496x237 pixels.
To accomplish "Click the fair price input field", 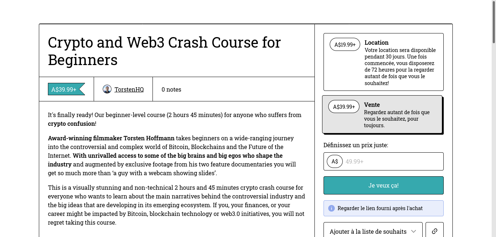I will point(392,161).
